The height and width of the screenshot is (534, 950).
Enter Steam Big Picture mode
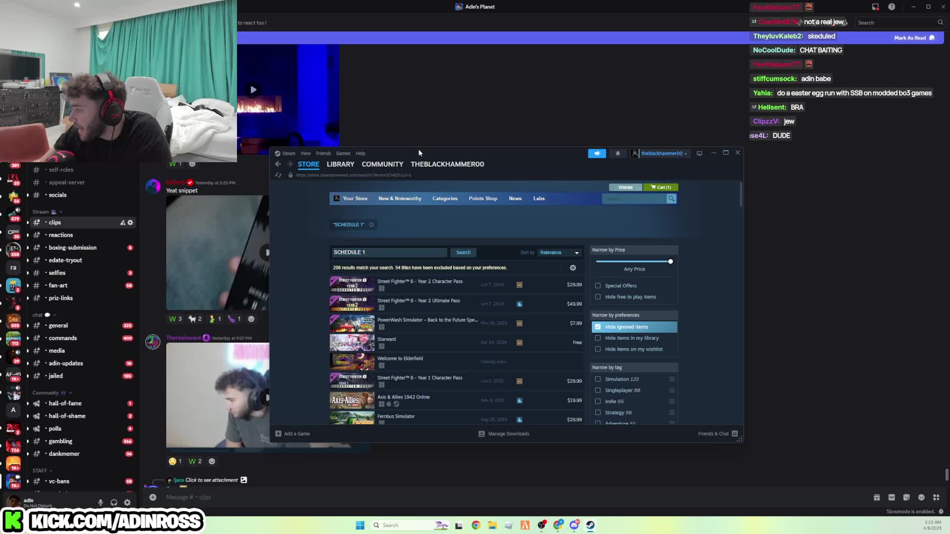(x=699, y=153)
